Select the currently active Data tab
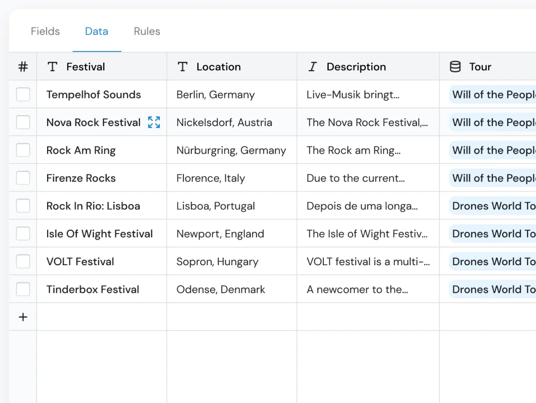This screenshot has height=403, width=536. click(96, 31)
